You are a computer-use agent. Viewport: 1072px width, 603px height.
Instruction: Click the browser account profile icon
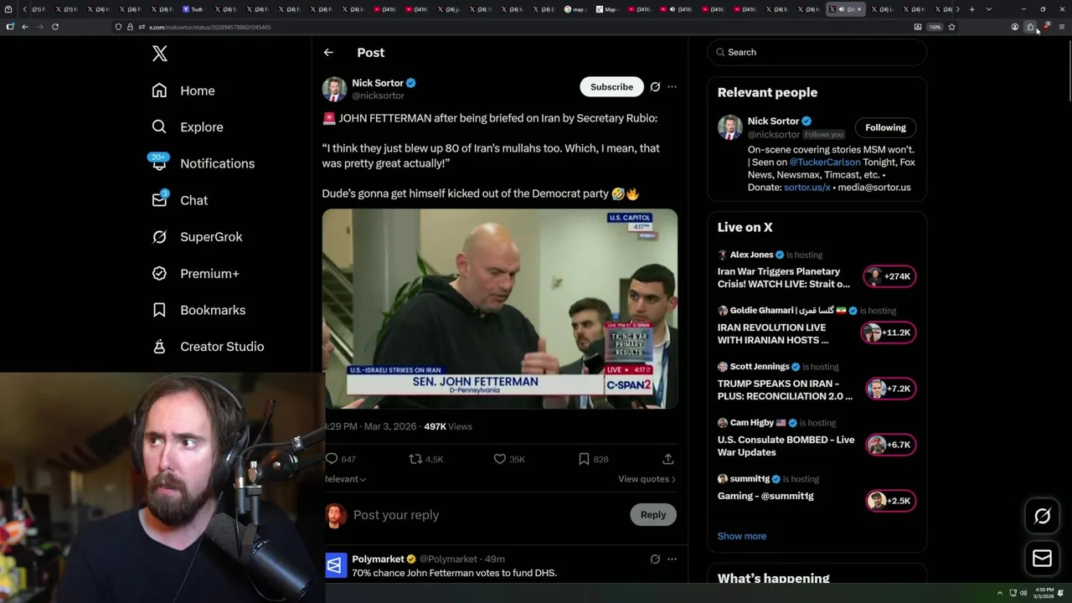[x=1014, y=27]
